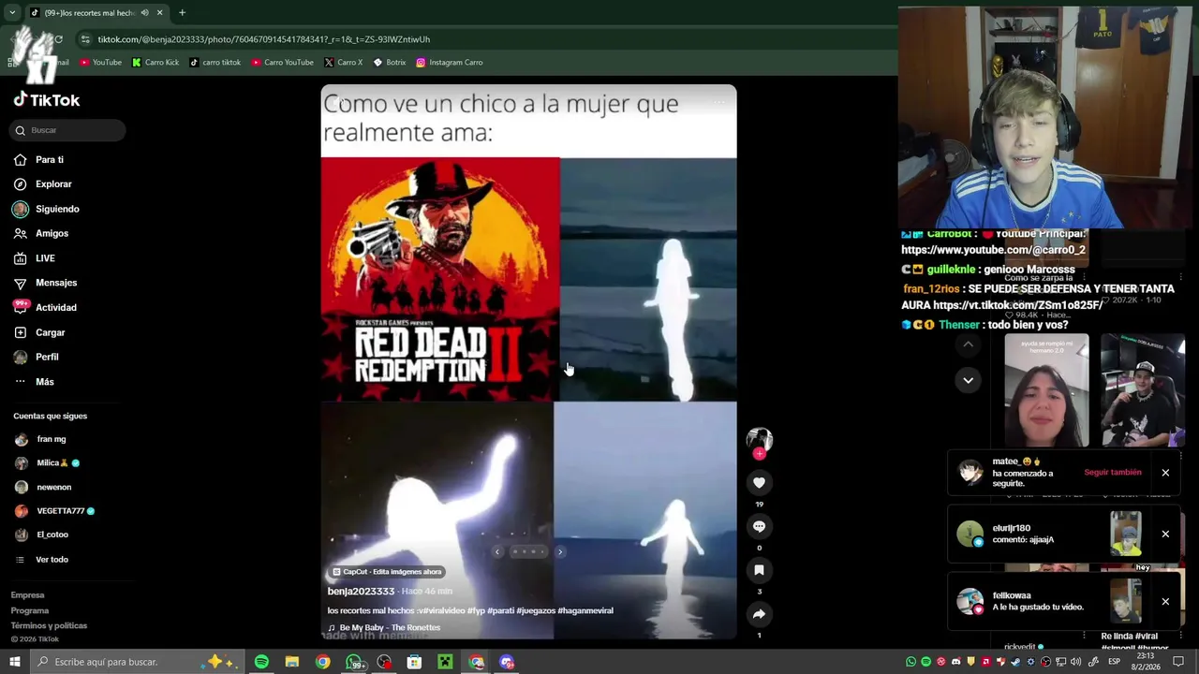The width and height of the screenshot is (1199, 674).
Task: Click the #juegazos hashtag
Action: (x=535, y=610)
